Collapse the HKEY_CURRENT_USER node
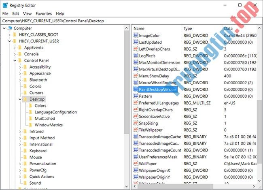263x190 pixels. (x=9, y=41)
